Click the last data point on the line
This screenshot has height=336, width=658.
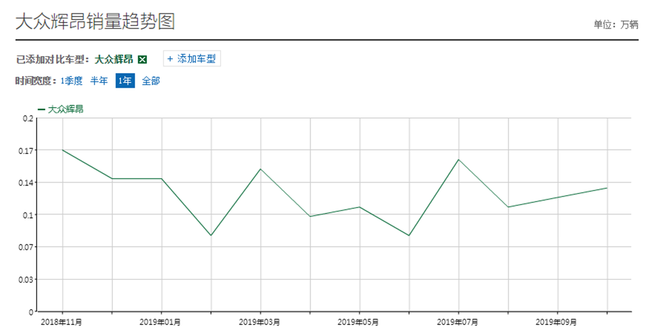tap(607, 188)
